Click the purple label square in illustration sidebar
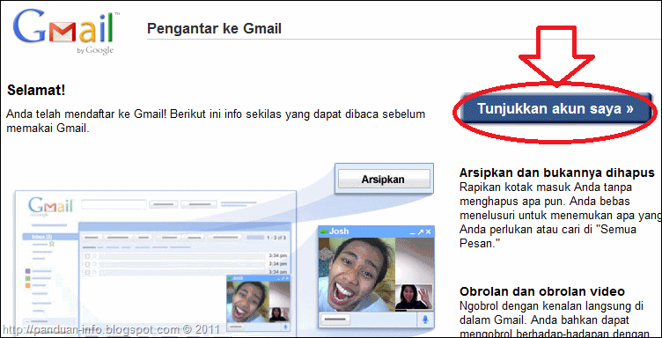Image resolution: width=662 pixels, height=338 pixels. 28,271
